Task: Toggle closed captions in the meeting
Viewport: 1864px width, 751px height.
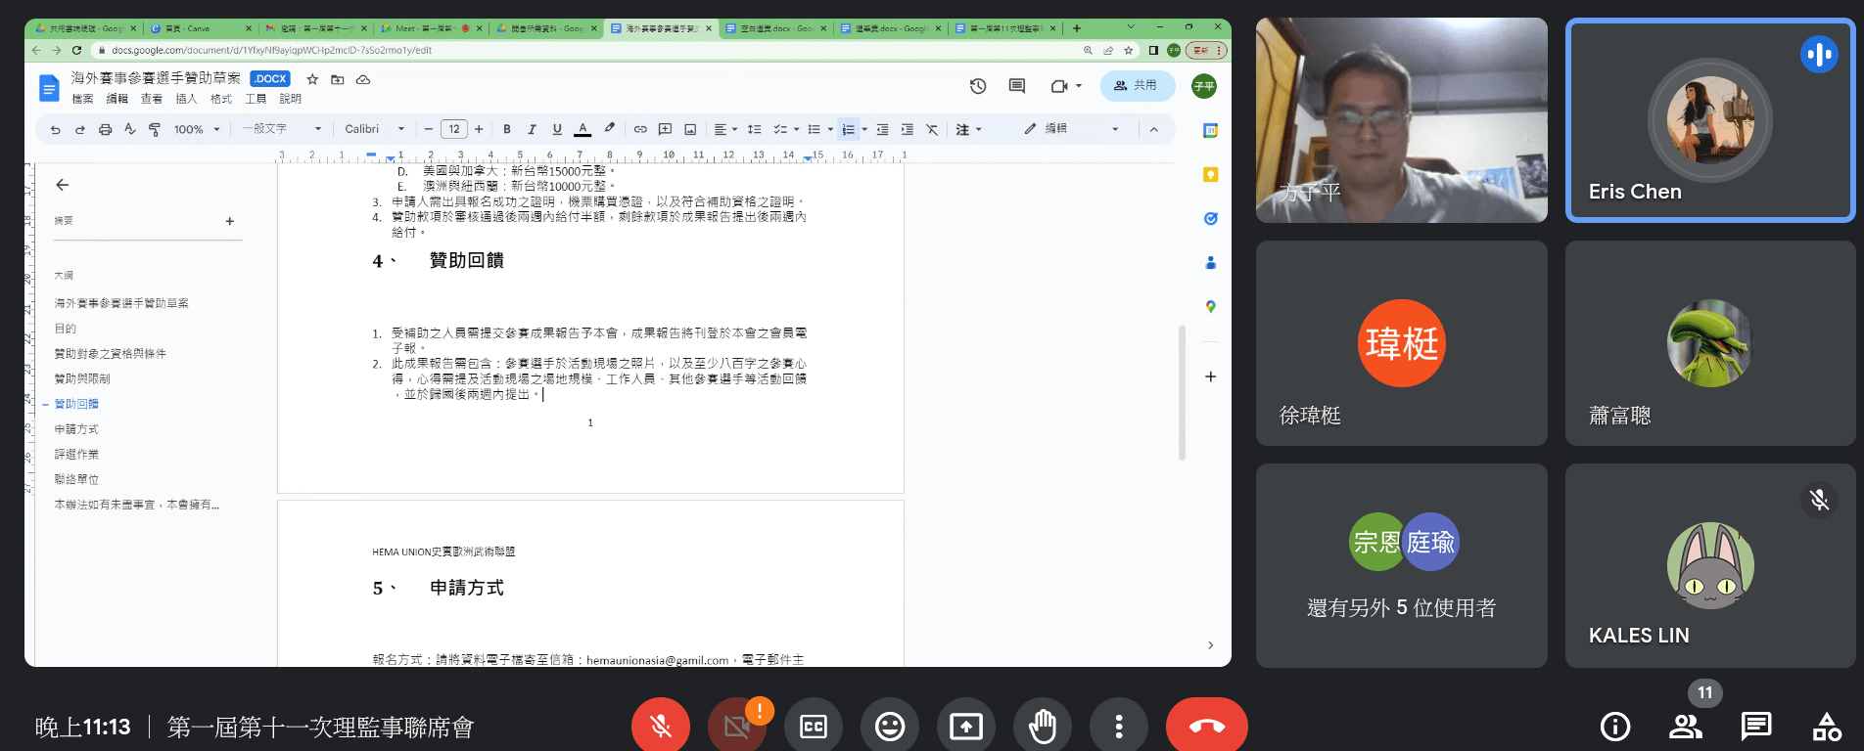Action: (814, 727)
